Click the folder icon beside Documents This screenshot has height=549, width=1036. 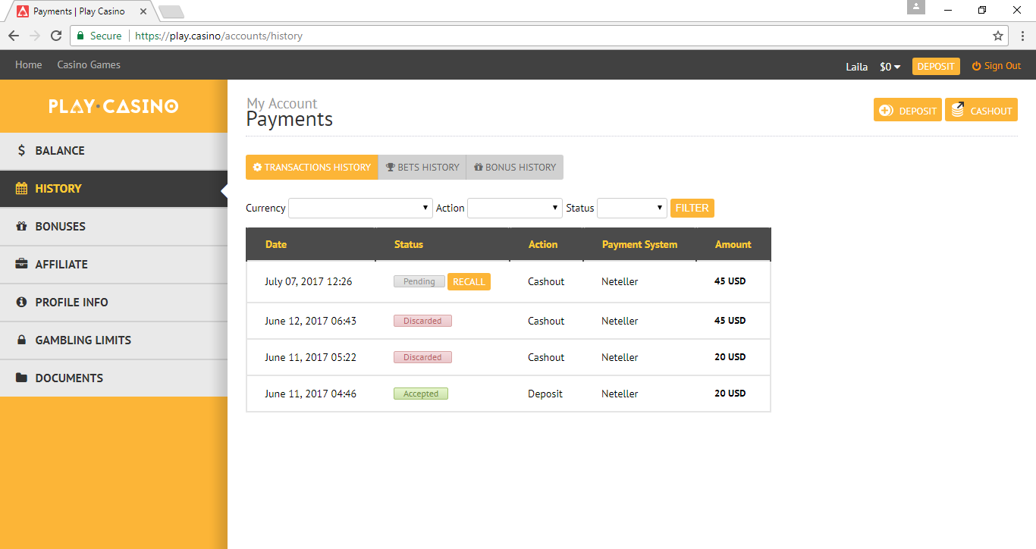pyautogui.click(x=21, y=378)
